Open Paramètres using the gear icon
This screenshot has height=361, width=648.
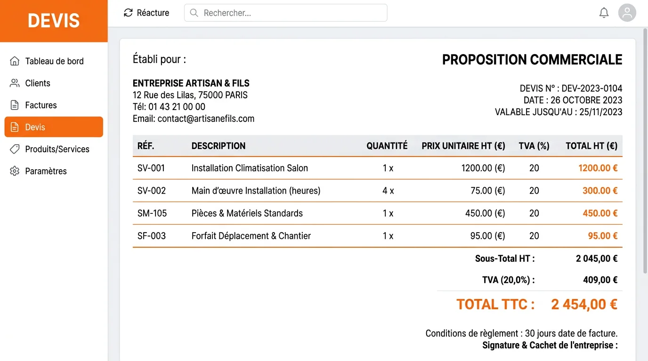pos(15,171)
